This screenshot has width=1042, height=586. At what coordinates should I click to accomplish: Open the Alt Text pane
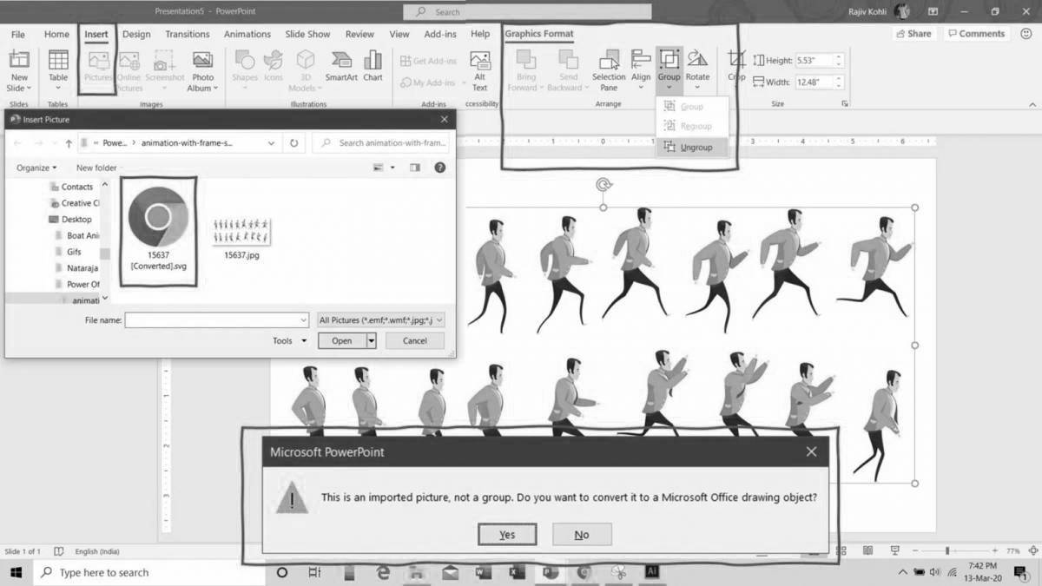480,69
